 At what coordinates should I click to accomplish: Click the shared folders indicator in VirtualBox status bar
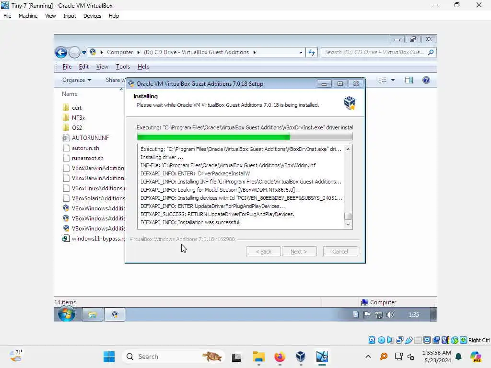(x=418, y=340)
